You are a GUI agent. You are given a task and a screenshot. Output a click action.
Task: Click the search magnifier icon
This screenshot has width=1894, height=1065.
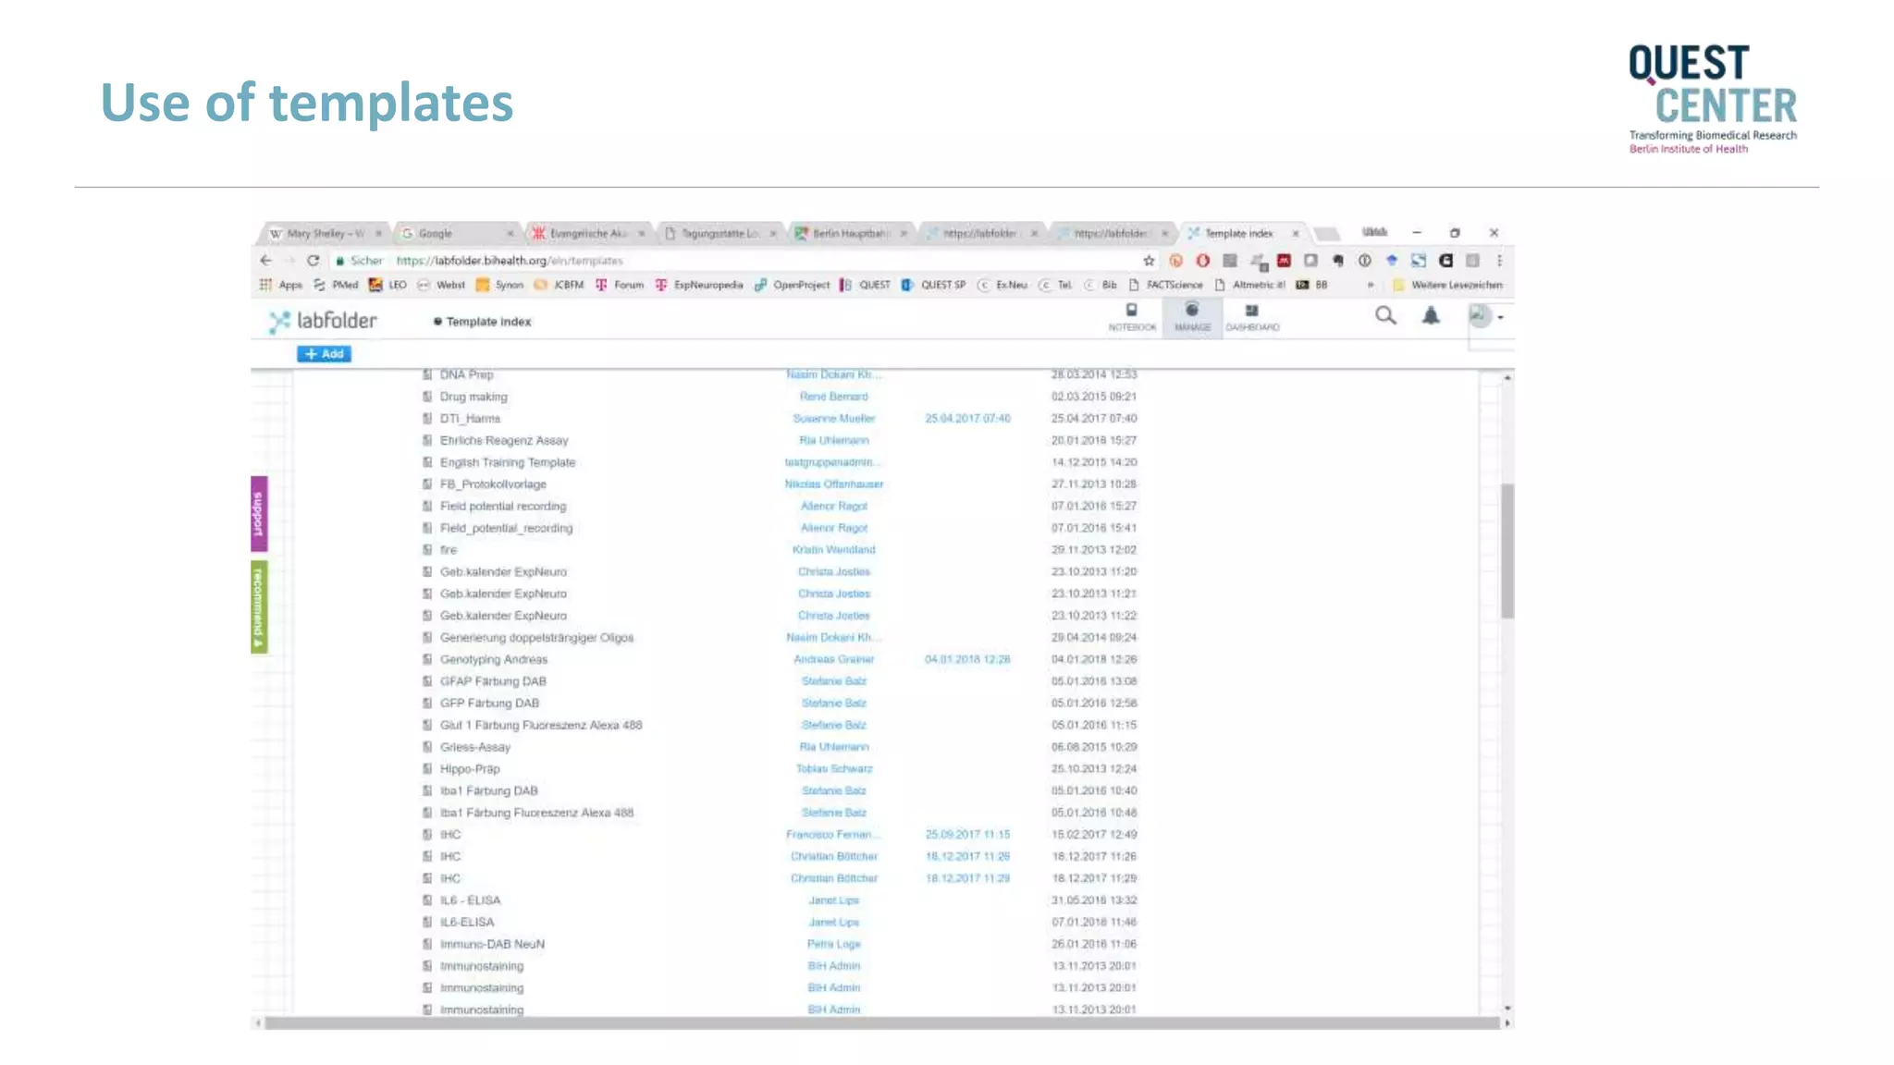pos(1384,316)
